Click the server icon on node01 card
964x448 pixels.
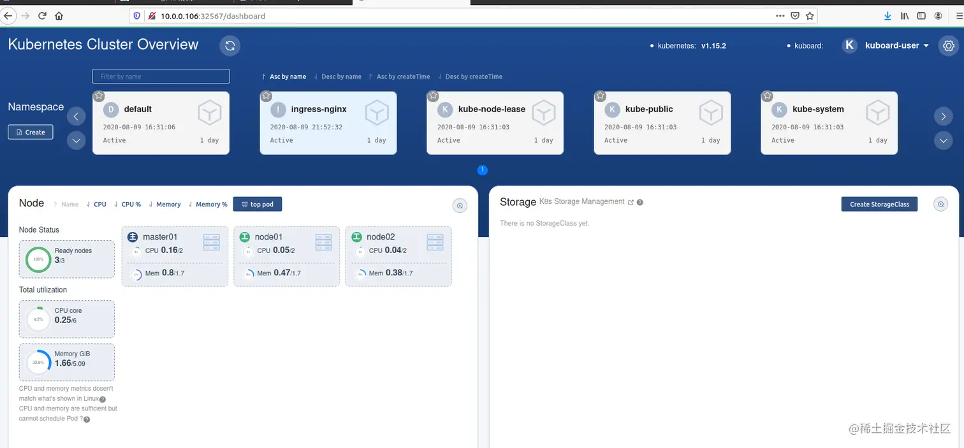tap(323, 242)
